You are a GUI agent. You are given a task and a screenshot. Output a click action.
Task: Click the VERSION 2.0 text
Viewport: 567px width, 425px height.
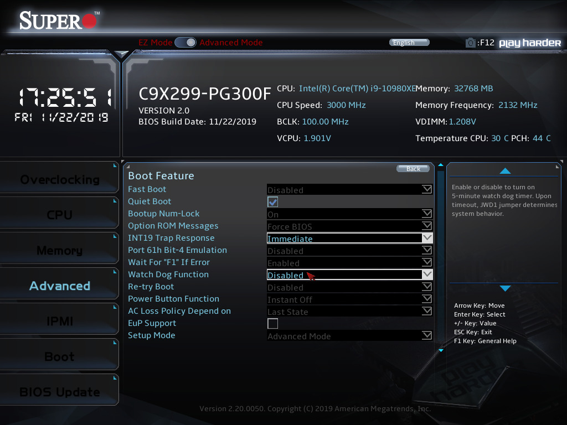click(x=164, y=111)
